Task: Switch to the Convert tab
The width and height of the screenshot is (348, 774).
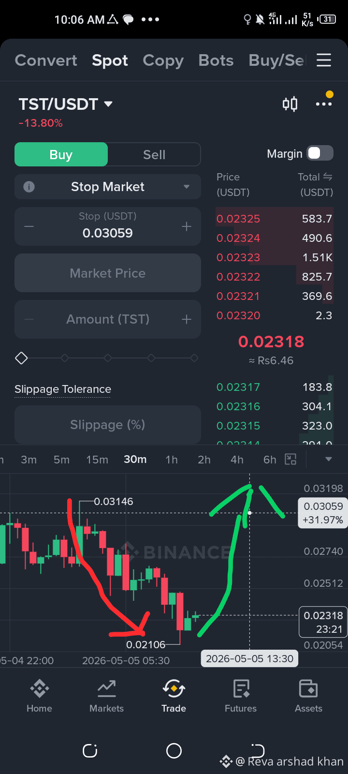Action: (x=46, y=60)
